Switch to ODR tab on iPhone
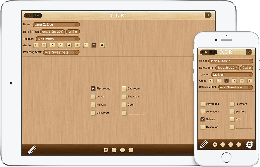 point(204,52)
